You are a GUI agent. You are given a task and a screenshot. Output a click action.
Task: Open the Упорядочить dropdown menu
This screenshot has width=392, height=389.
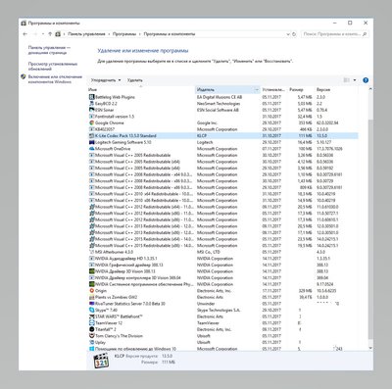tap(106, 80)
